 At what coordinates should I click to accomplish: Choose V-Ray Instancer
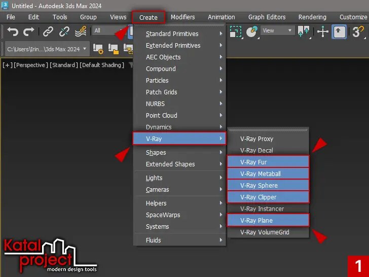point(268,209)
